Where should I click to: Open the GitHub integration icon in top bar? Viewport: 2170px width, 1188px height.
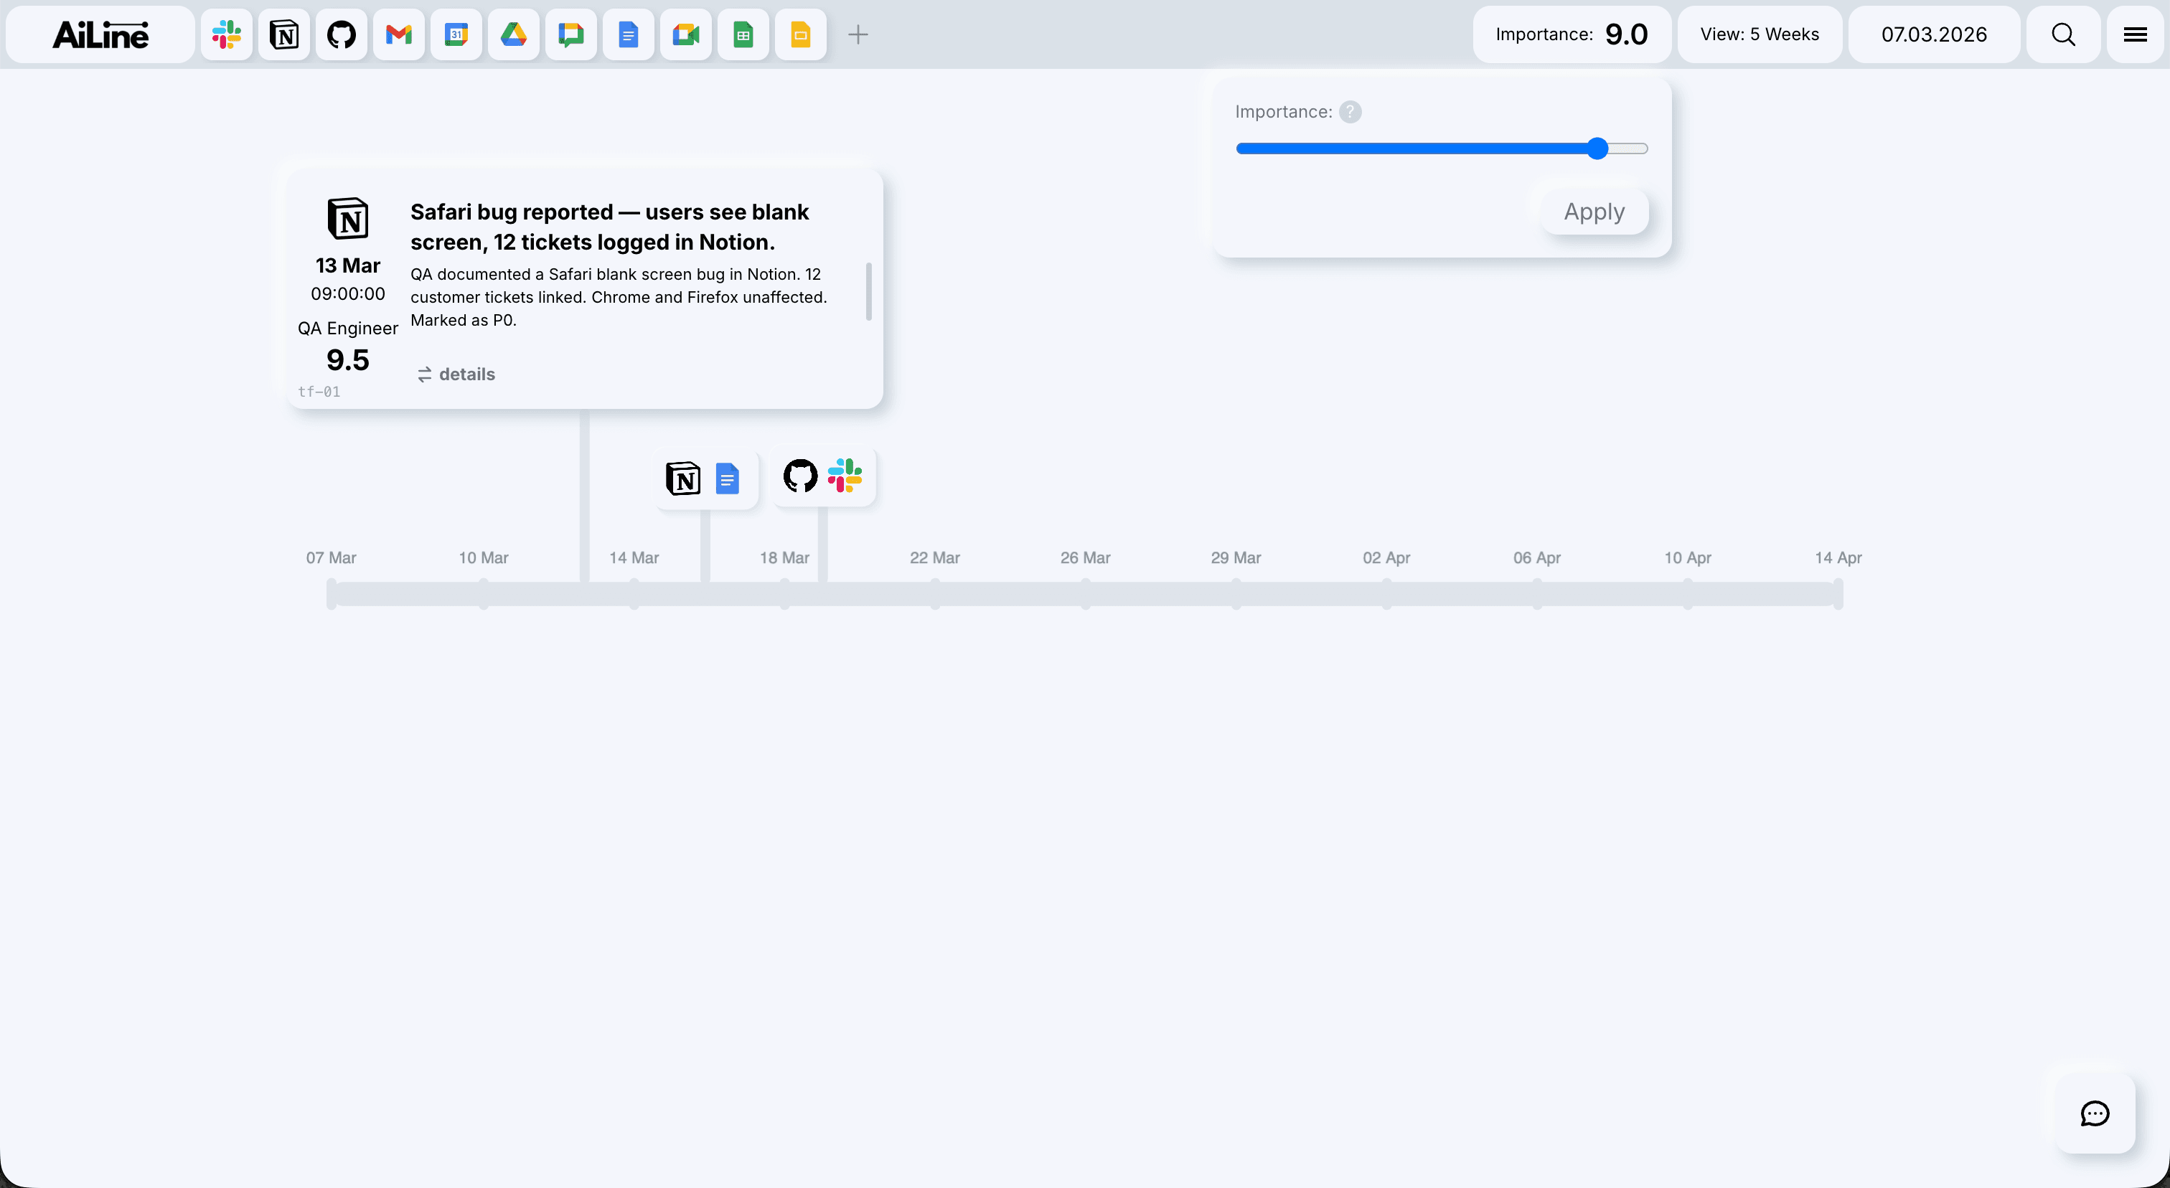click(x=341, y=34)
